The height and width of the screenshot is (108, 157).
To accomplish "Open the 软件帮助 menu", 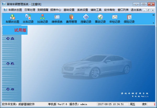I will click(110, 10).
